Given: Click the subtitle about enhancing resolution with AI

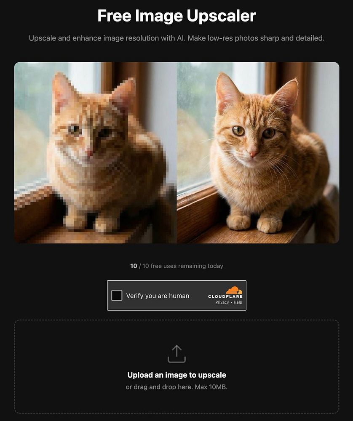Looking at the screenshot, I should tap(176, 38).
